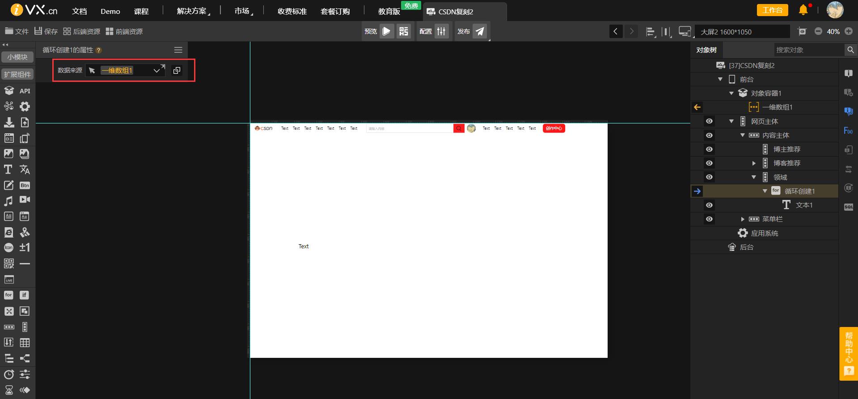
Task: Open the align-left tools dropdown
Action: pyautogui.click(x=651, y=32)
